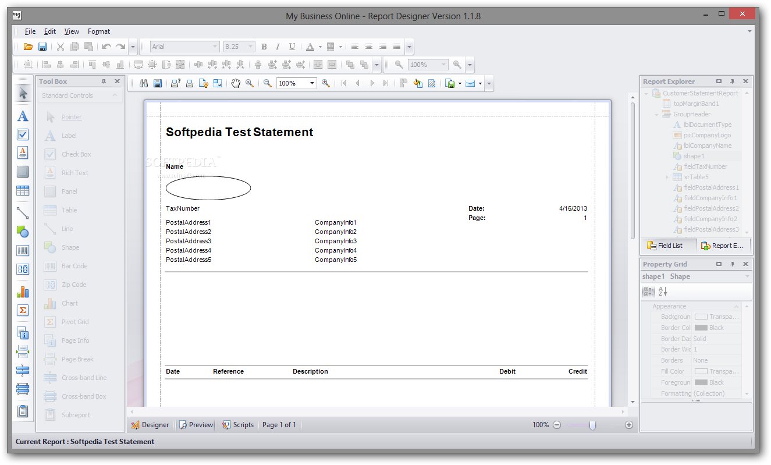Collapse the Appearance property category
The image size is (771, 465).
(737, 306)
